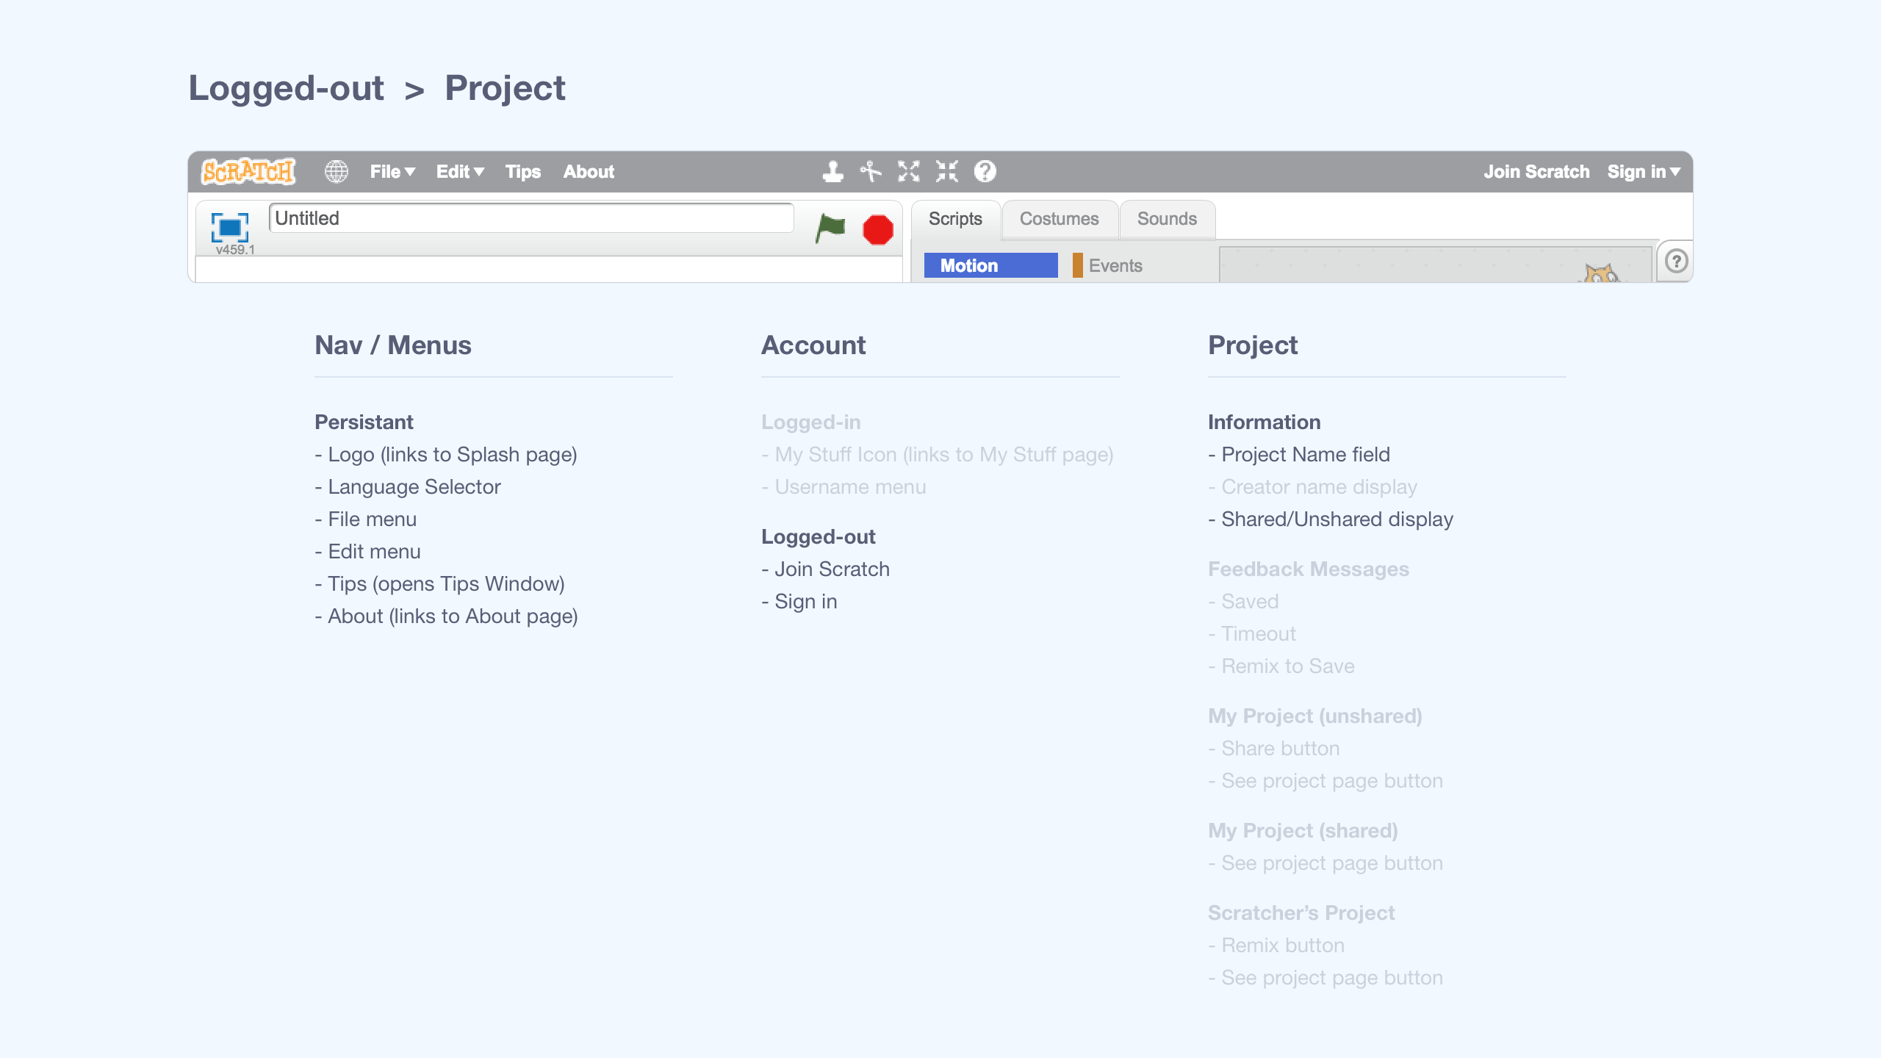Open the Sign in dropdown
The width and height of the screenshot is (1881, 1058).
pyautogui.click(x=1642, y=171)
